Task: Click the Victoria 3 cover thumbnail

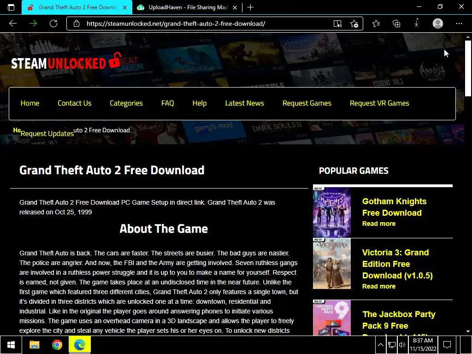Action: pos(332,264)
